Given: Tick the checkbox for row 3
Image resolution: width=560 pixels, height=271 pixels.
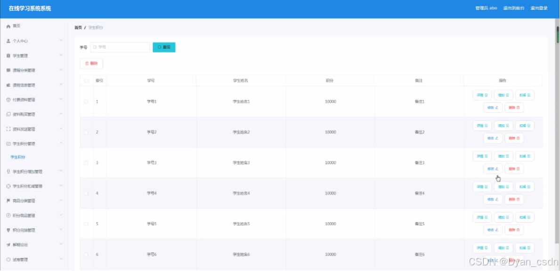Looking at the screenshot, I should 86,163.
